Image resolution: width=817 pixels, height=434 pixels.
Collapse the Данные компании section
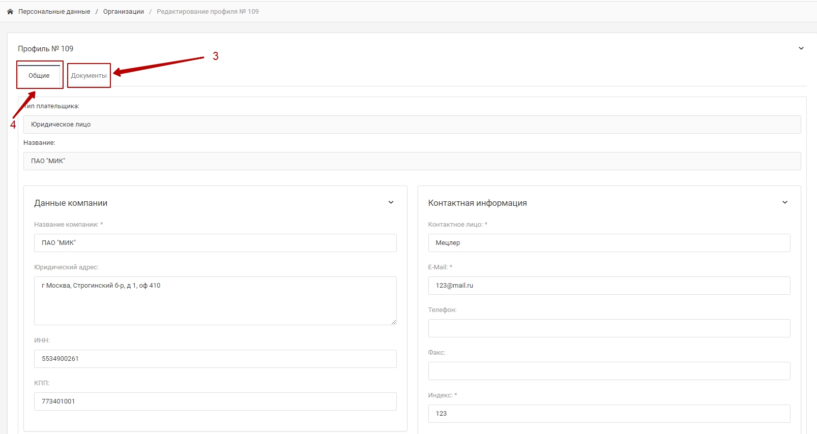tap(391, 202)
